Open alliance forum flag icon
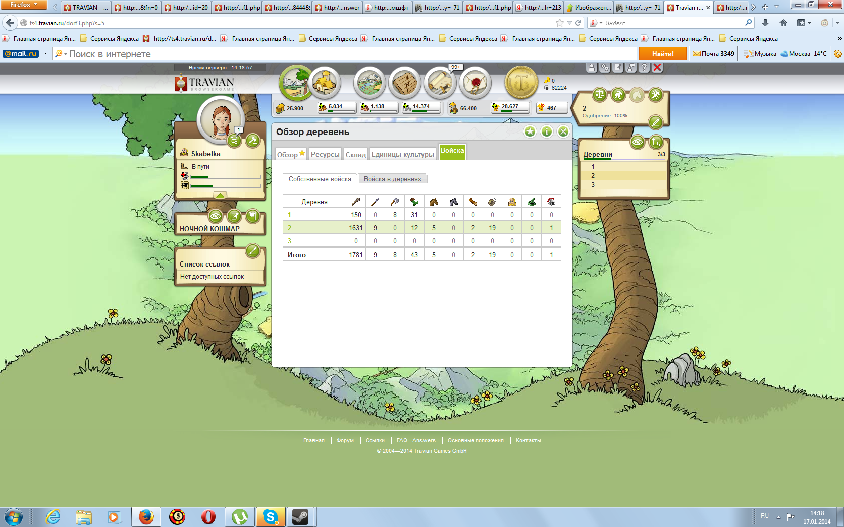The image size is (844, 527). [x=253, y=216]
